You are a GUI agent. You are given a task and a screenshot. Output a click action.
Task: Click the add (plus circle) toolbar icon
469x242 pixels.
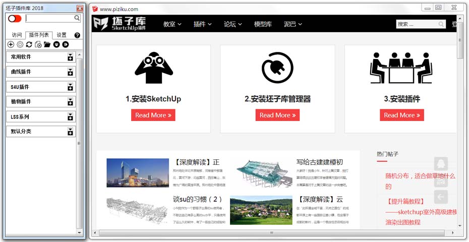coord(11,44)
